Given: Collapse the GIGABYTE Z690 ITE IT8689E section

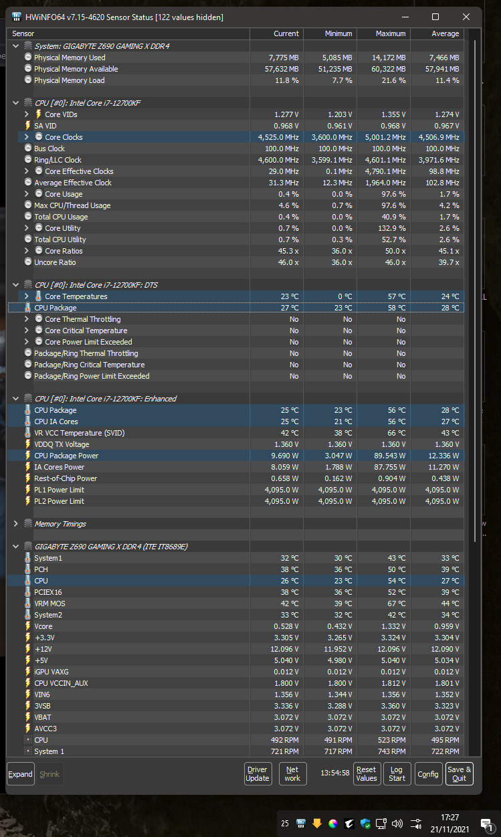Looking at the screenshot, I should click(16, 547).
